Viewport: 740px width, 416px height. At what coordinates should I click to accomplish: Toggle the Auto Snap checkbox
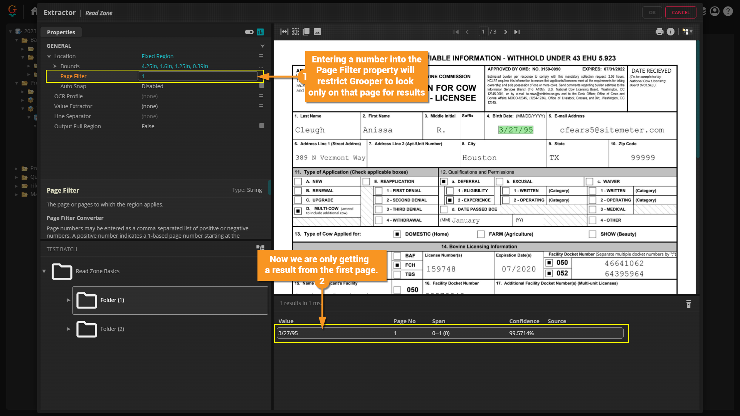[x=262, y=86]
